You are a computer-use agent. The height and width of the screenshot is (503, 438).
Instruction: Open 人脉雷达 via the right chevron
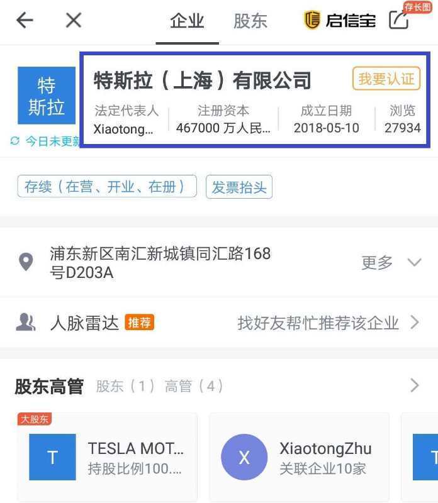pos(414,323)
